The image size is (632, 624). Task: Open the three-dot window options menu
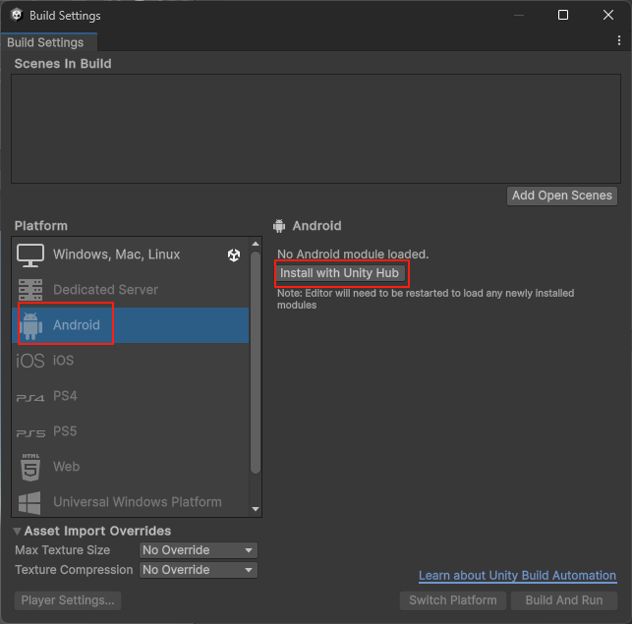tap(619, 40)
